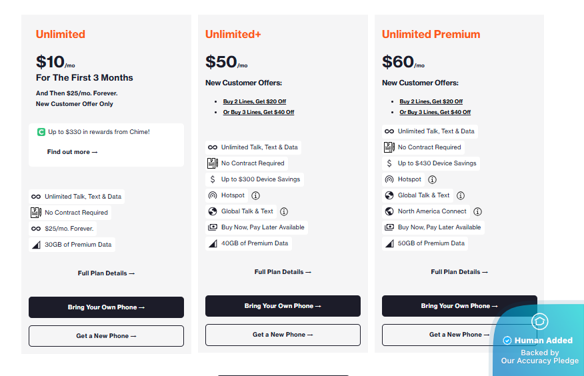Open Unlimited Premium Or Buy 3 Lines offer link
This screenshot has width=584, height=376.
(x=435, y=113)
